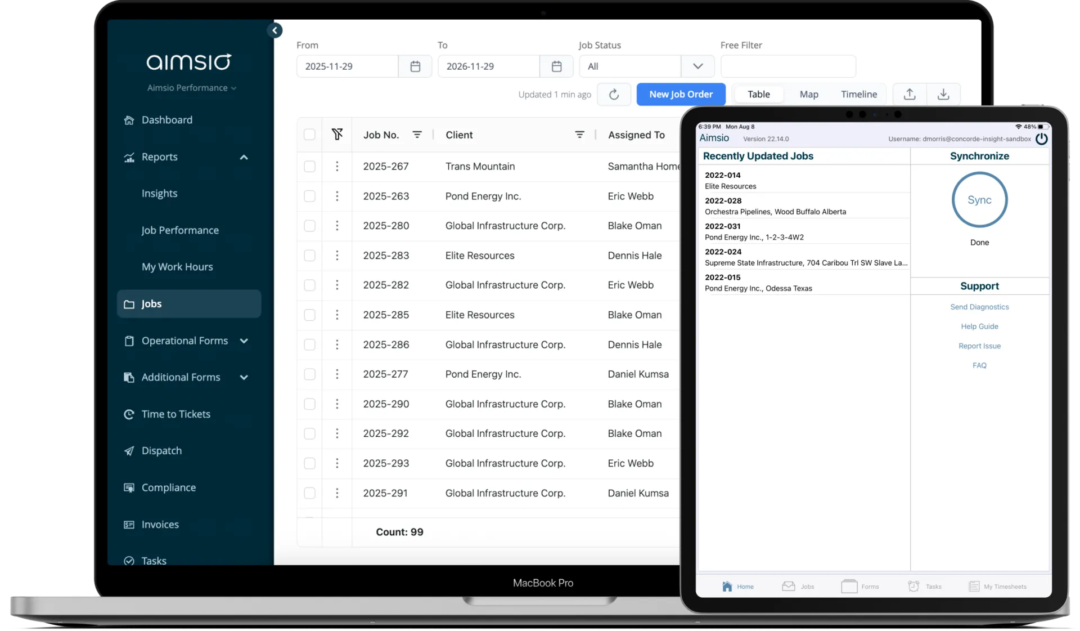Click the Send Diagnostics link
1080x631 pixels.
point(979,307)
